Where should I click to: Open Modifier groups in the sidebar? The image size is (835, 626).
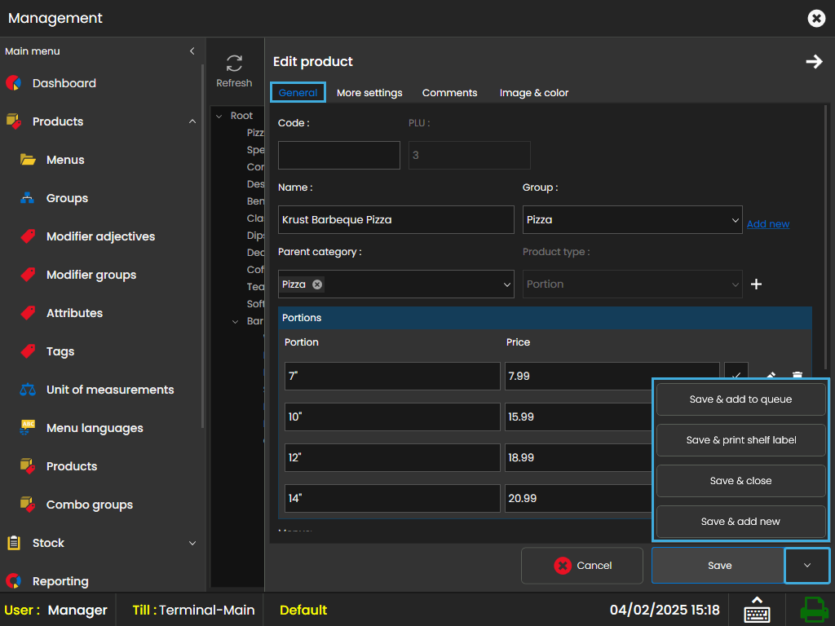(x=91, y=275)
